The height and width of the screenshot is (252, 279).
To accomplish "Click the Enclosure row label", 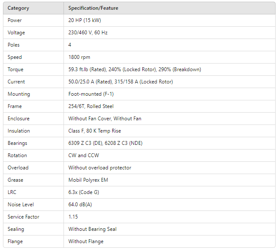I will 19,119.
